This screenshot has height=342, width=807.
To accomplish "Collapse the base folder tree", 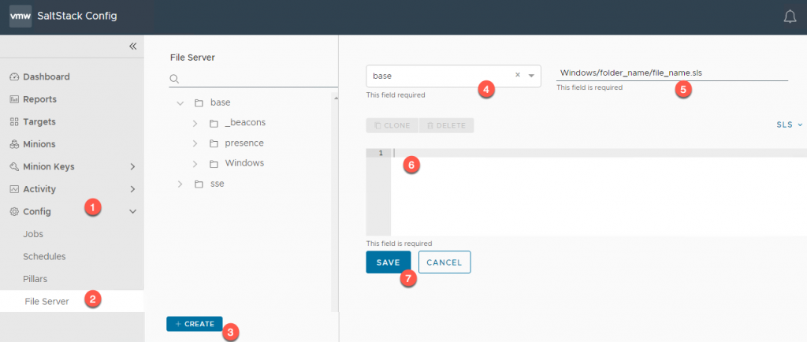I will click(180, 103).
